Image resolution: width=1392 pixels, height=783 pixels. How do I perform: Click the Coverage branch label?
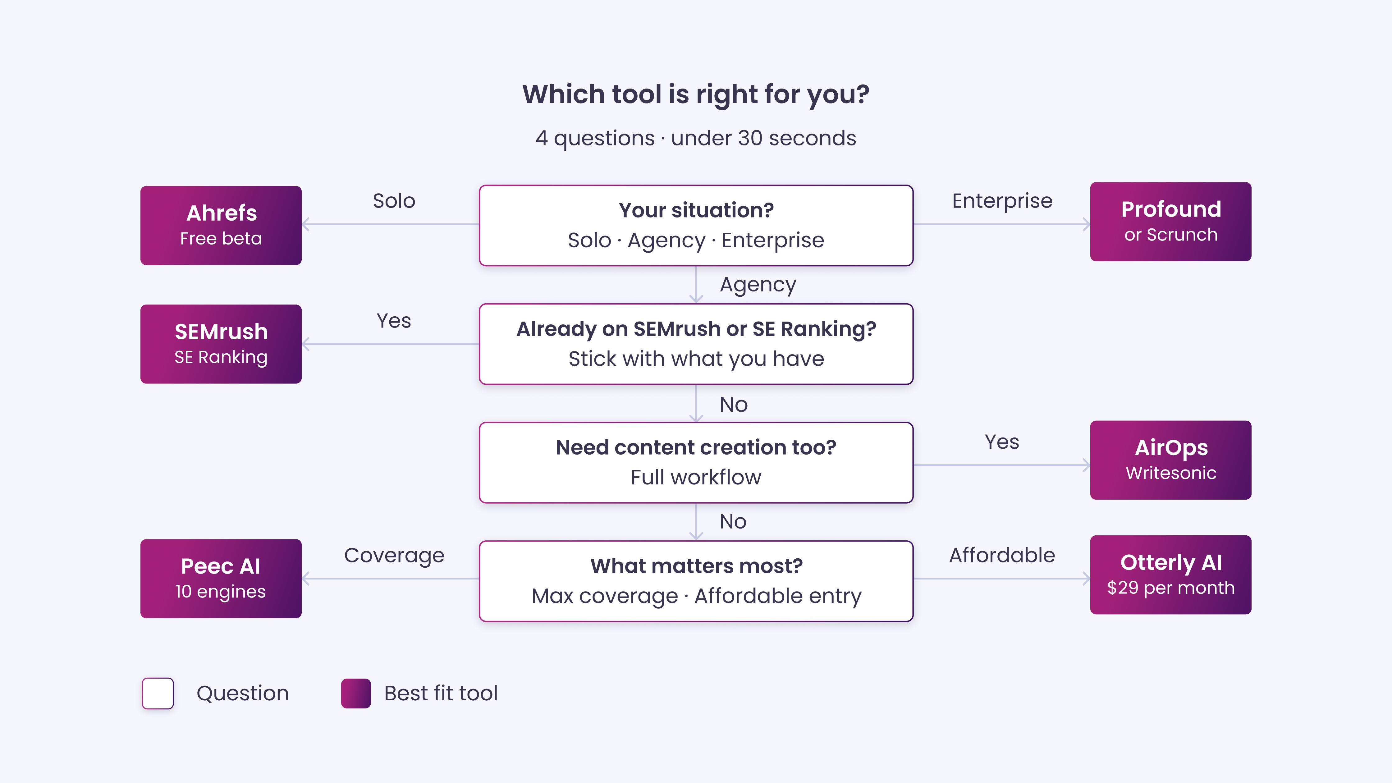click(x=395, y=556)
